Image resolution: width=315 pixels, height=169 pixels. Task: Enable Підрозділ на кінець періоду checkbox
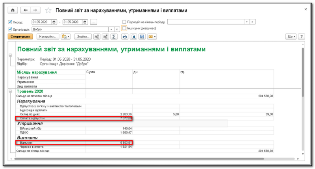coord(124,22)
